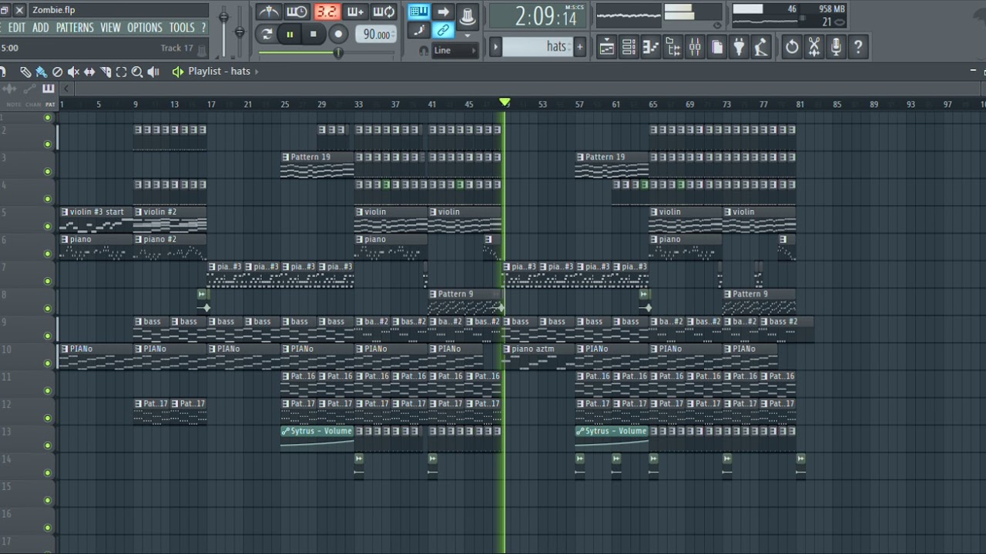
Task: Open clip menu of piano aztm
Action: pos(507,349)
